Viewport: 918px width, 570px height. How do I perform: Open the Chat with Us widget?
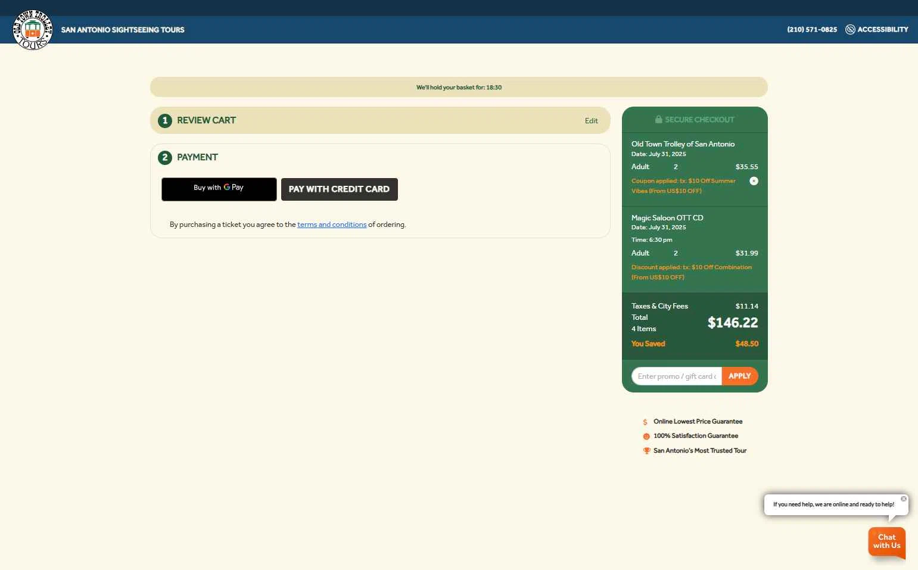click(x=886, y=542)
